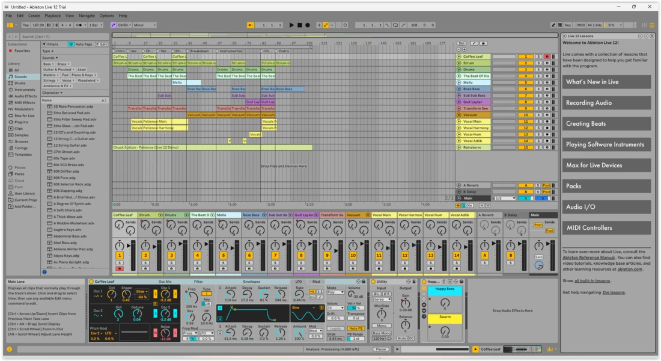Open the Playback menu
Screen dimensions: 661x361
pyautogui.click(x=52, y=16)
